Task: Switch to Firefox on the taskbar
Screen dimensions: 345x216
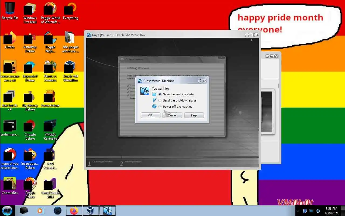Action: point(74,210)
